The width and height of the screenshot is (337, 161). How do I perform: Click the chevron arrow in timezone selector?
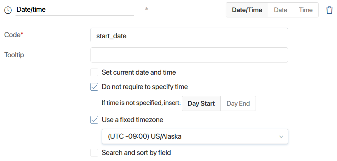tap(281, 136)
